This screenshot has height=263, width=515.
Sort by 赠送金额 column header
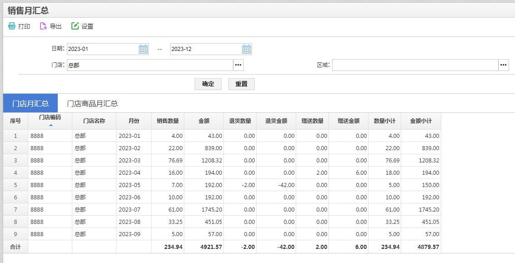click(348, 121)
